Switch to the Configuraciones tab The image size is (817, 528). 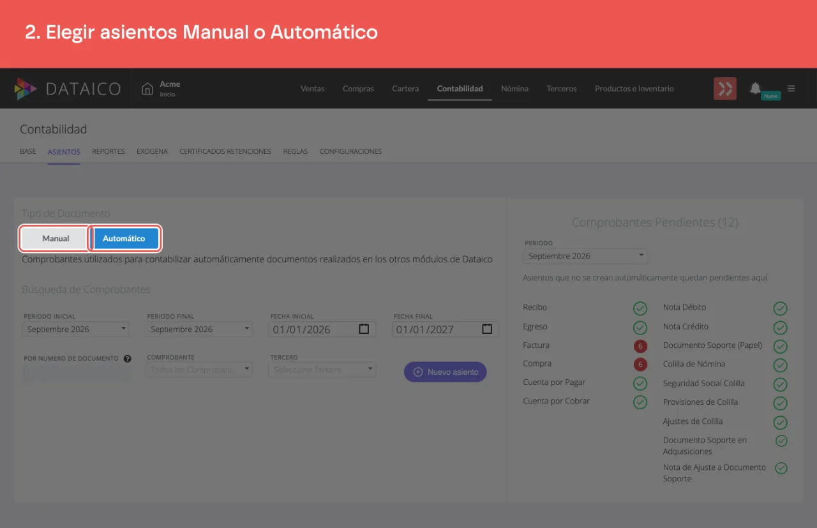coord(350,151)
